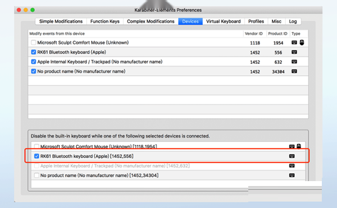This screenshot has height=208, width=337.
Task: Uncheck No product name device in top list
Action: pyautogui.click(x=33, y=71)
